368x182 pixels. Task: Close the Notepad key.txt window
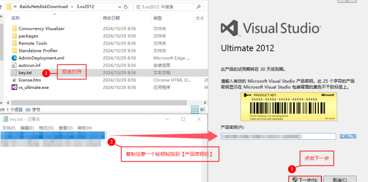(x=199, y=119)
